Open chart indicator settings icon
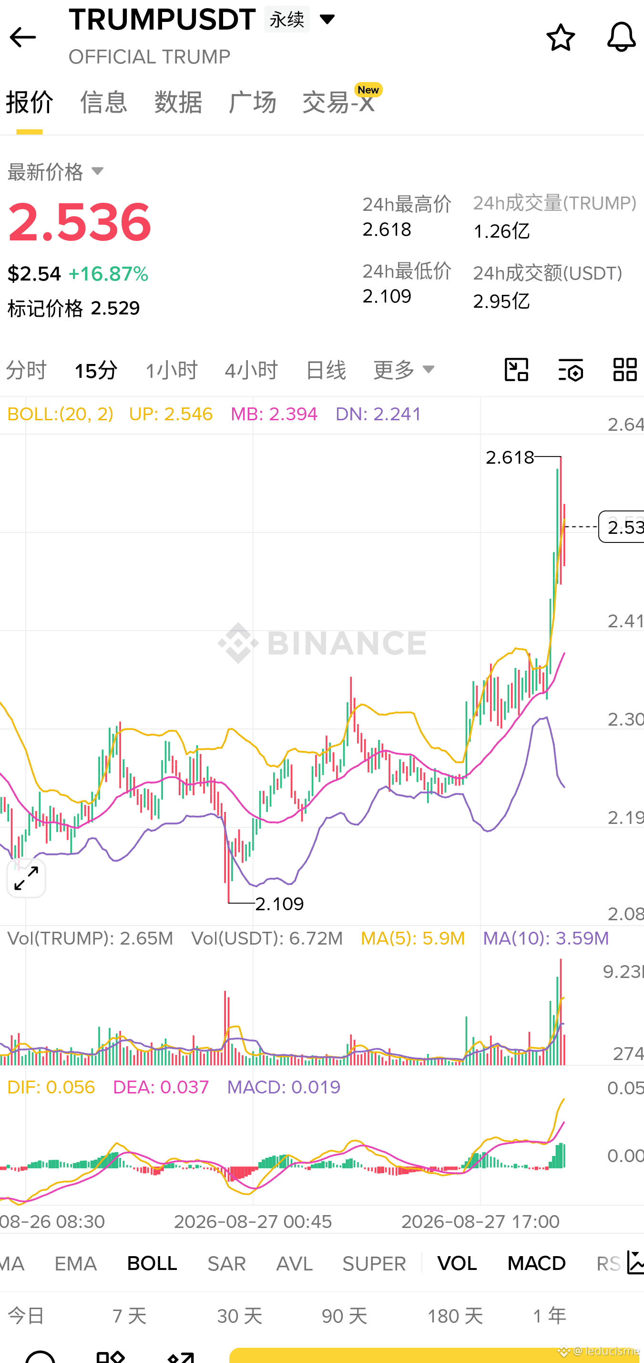The image size is (644, 1363). tap(571, 369)
